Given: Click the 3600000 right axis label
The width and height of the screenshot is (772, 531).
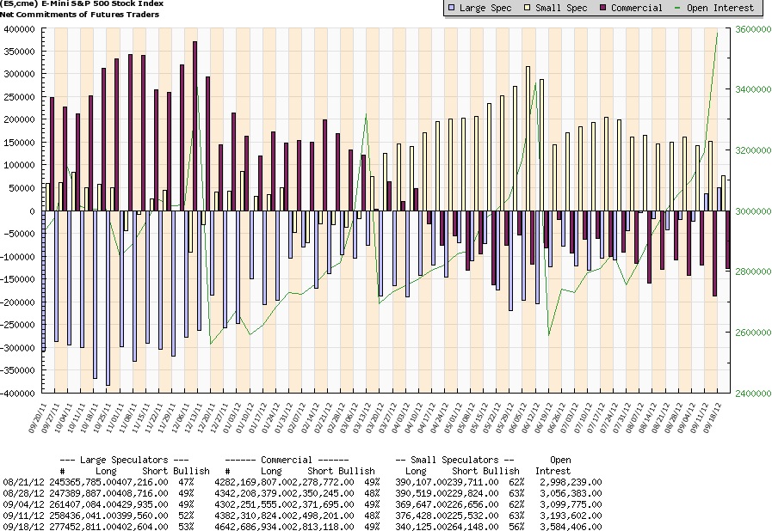Looking at the screenshot, I should (753, 29).
